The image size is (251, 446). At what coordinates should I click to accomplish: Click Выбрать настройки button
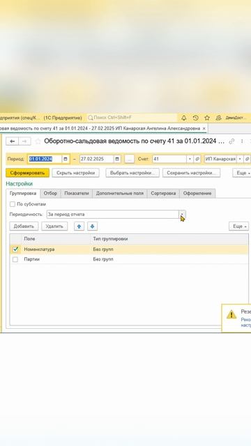coord(132,173)
